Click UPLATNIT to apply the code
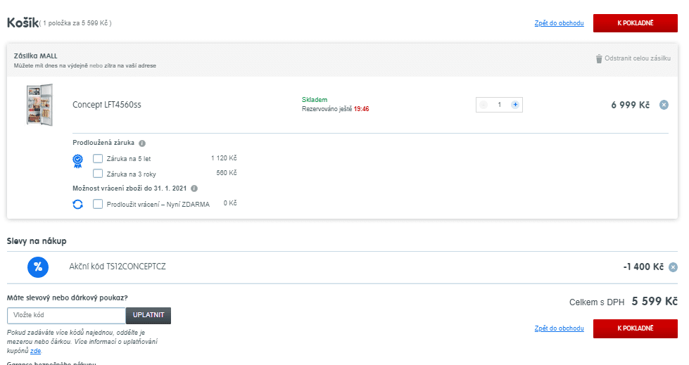 click(148, 315)
